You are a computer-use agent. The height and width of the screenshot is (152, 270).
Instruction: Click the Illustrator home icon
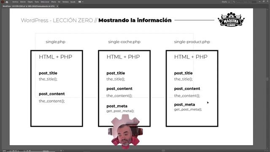coord(7,2)
